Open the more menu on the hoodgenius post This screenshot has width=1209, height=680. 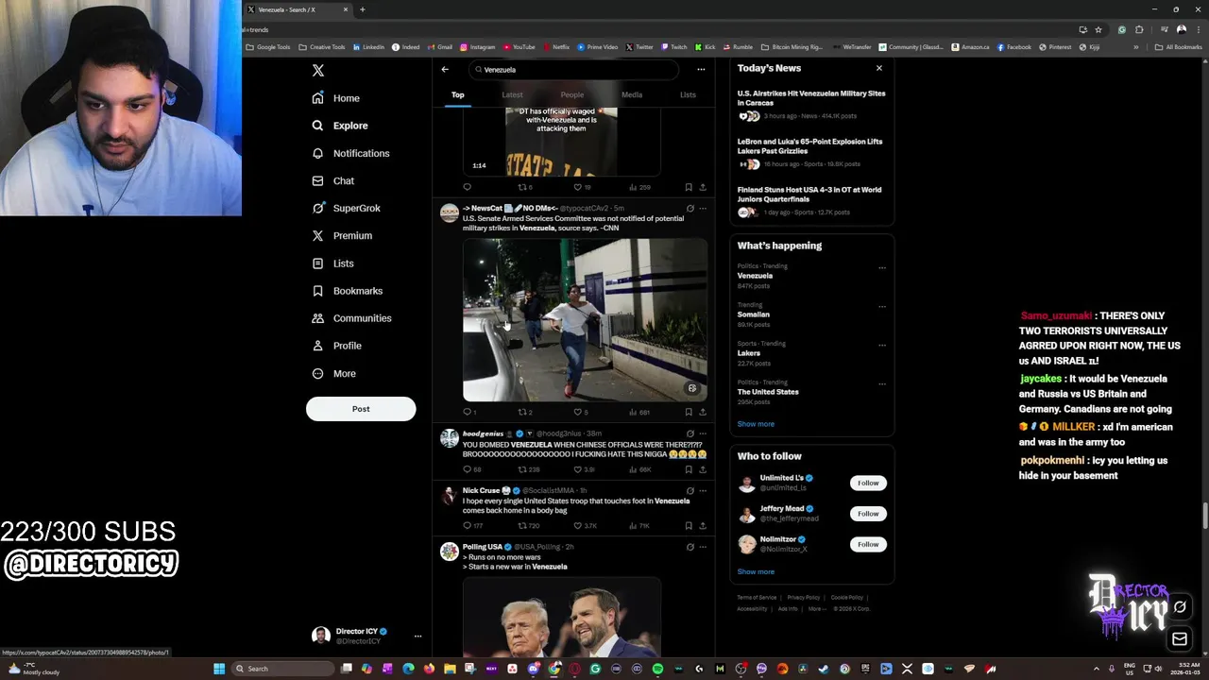(x=702, y=433)
